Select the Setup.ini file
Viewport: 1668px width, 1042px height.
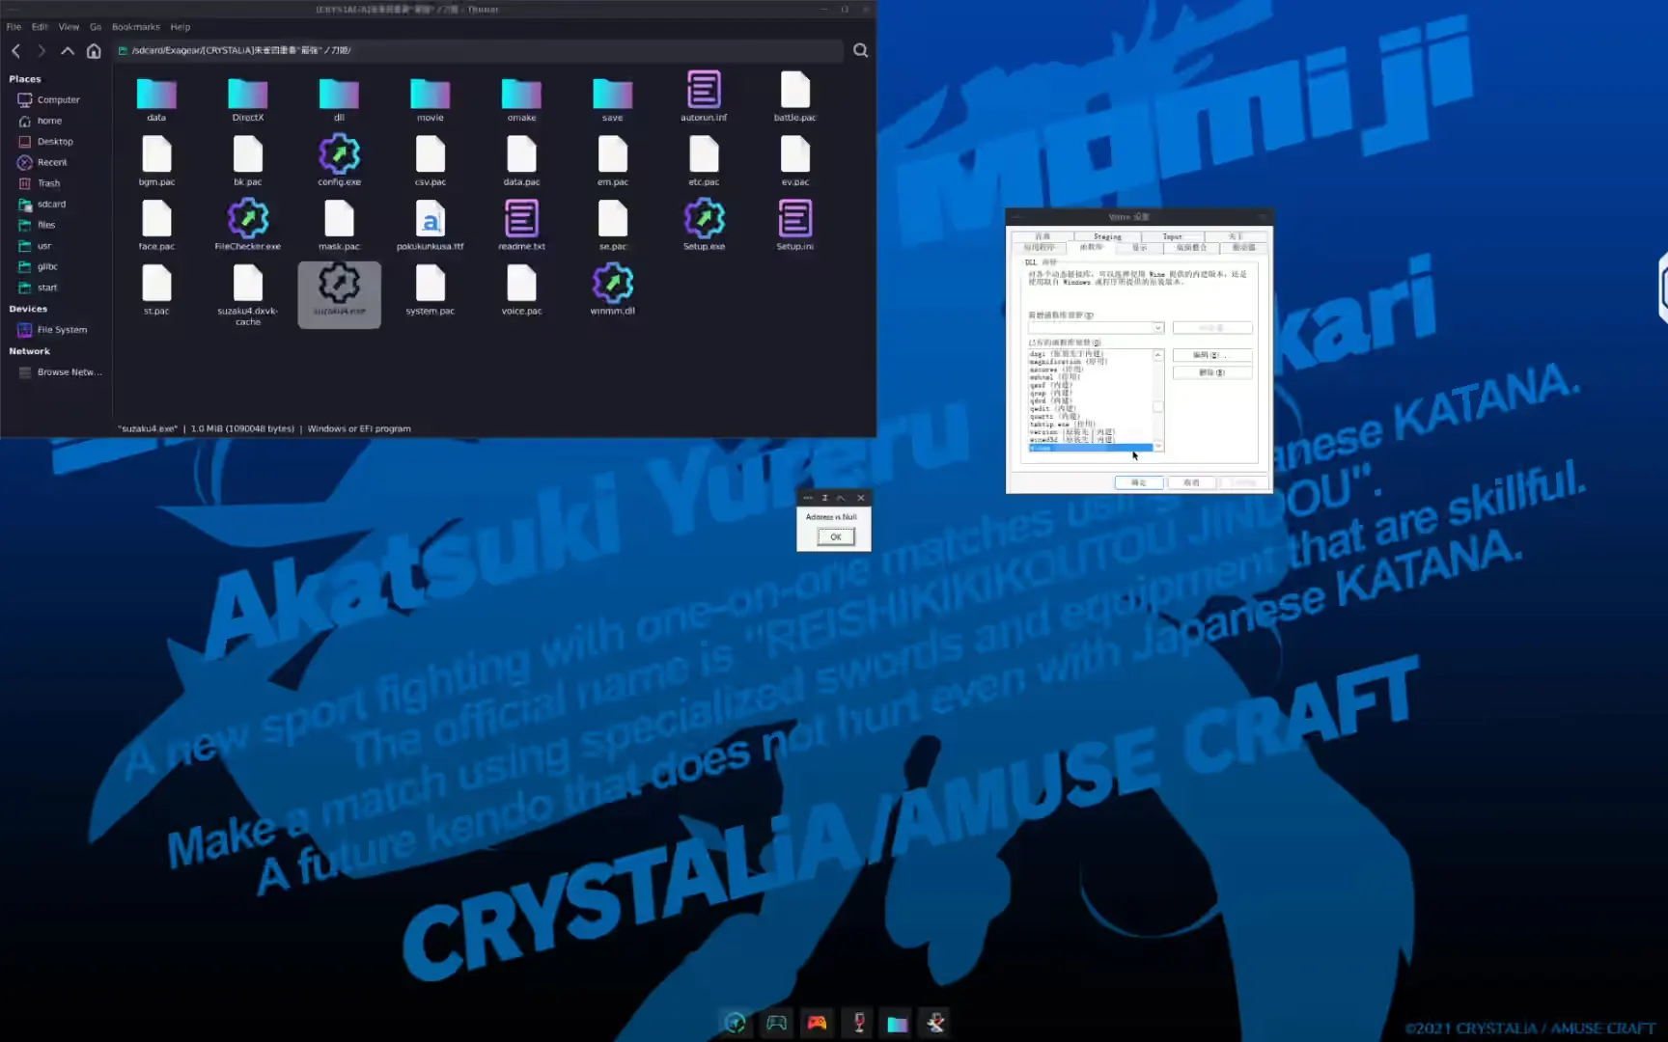click(795, 225)
